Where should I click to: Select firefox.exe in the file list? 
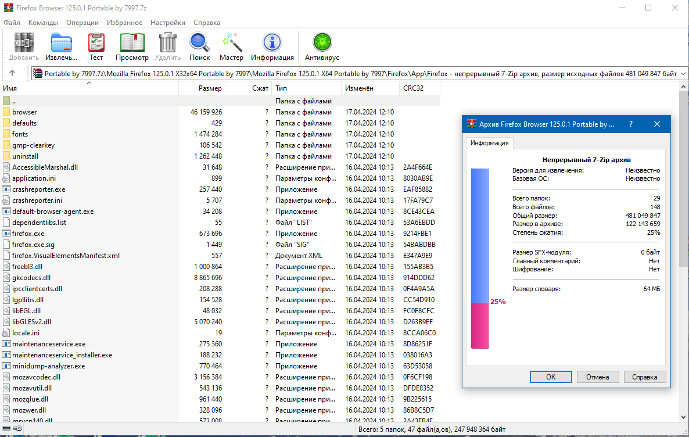(28, 234)
